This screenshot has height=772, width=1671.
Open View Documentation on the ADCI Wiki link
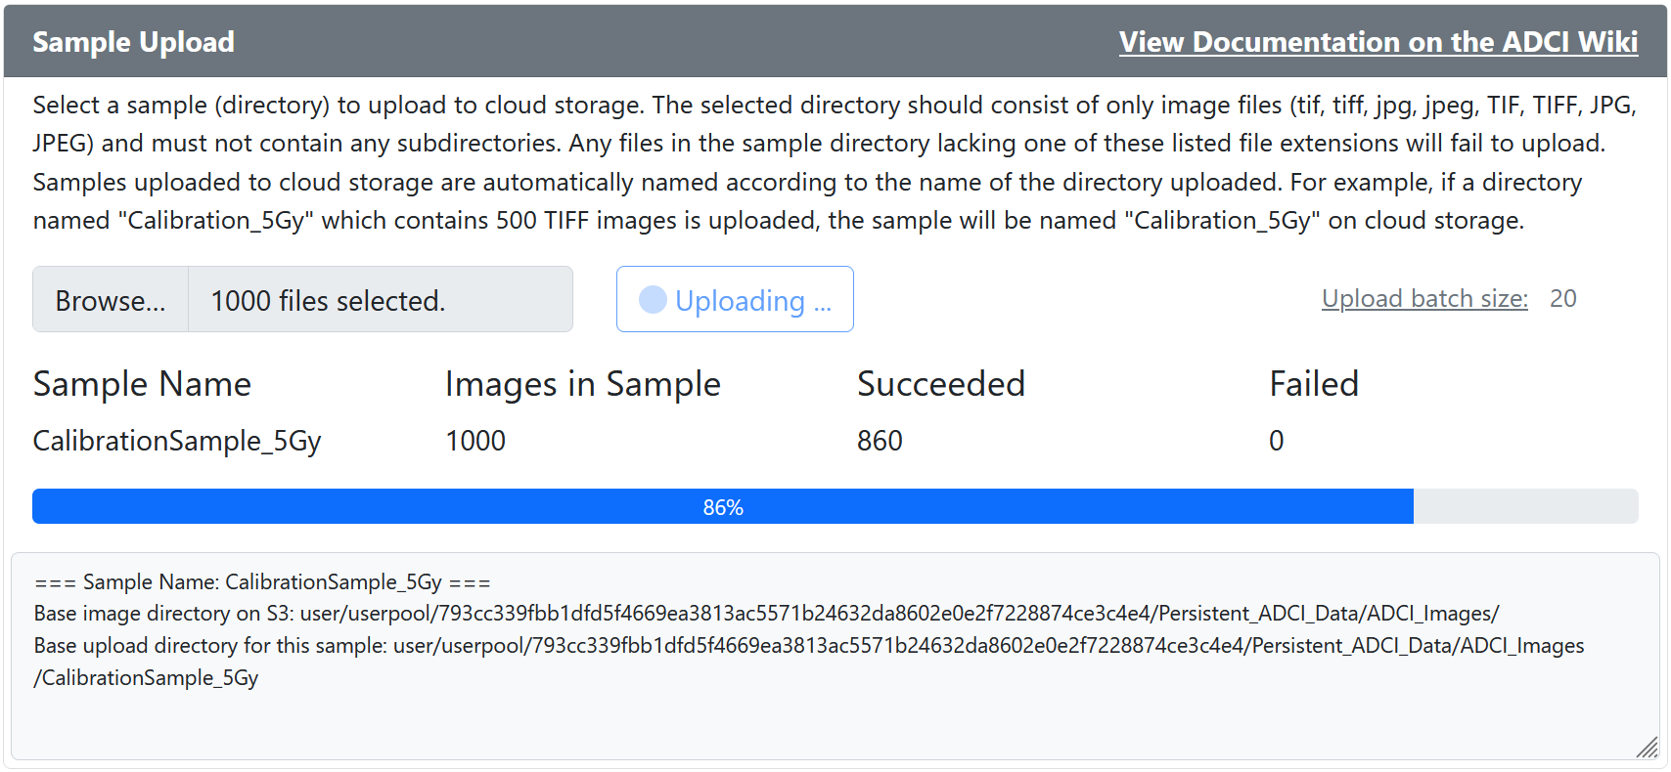pos(1378,42)
